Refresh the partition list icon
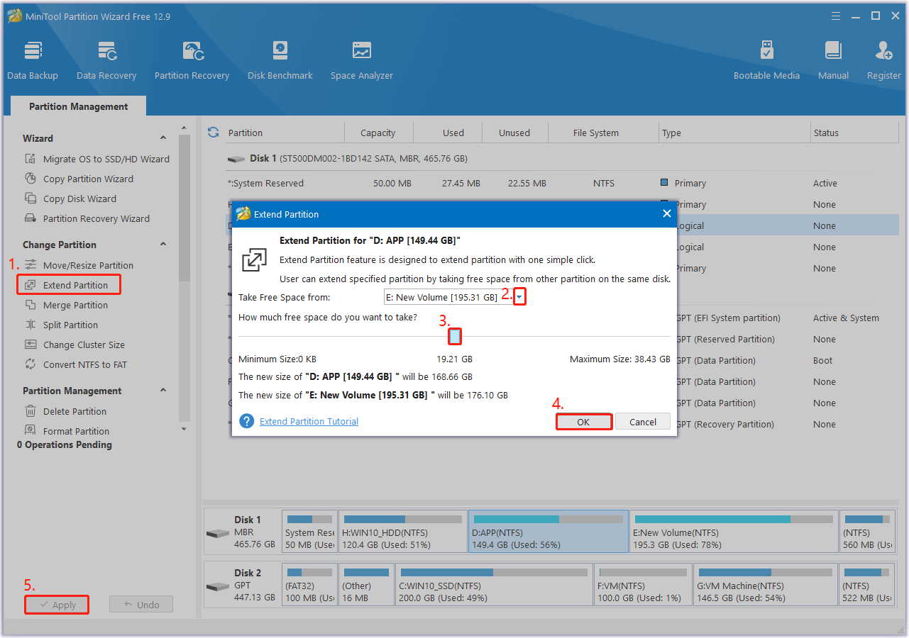The height and width of the screenshot is (638, 909). tap(213, 133)
